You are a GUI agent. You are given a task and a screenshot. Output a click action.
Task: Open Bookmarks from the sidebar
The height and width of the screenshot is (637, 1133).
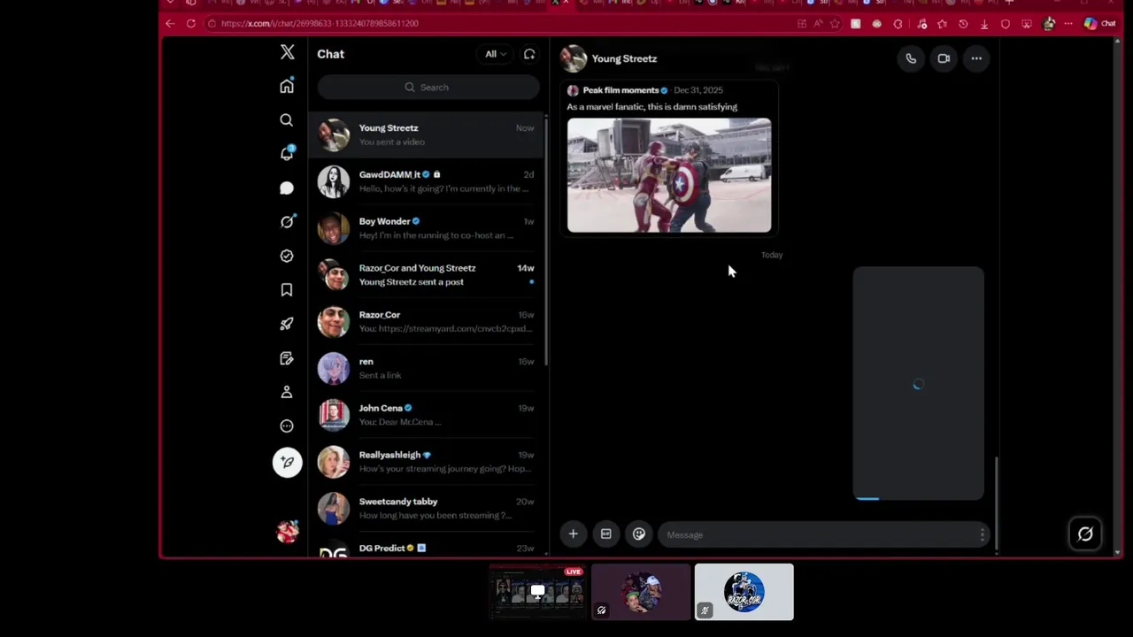pyautogui.click(x=287, y=290)
